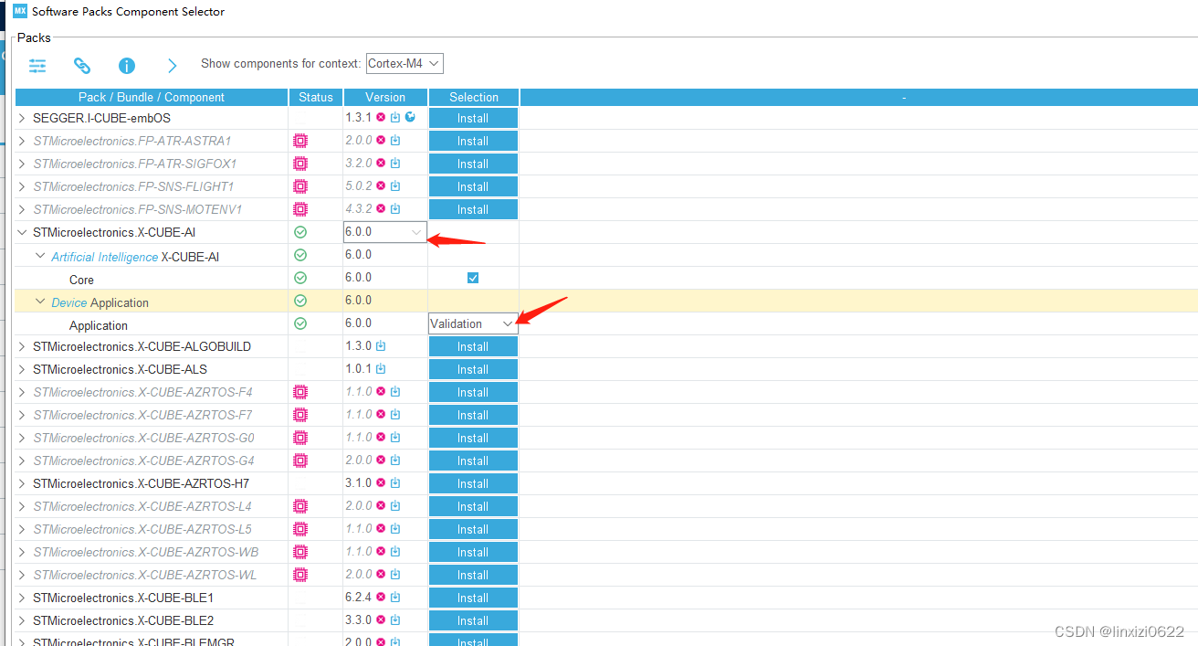Click the Selection column header
Viewport: 1198px width, 646px height.
[474, 97]
